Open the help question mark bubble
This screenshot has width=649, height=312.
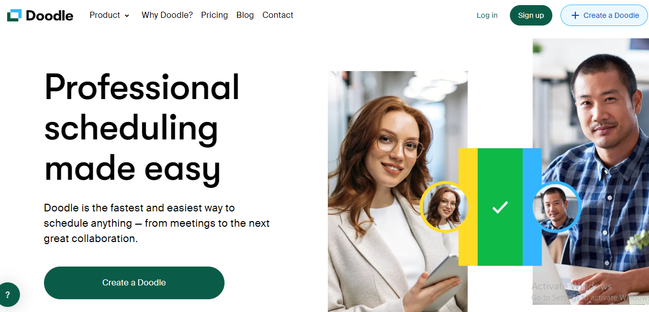8,295
